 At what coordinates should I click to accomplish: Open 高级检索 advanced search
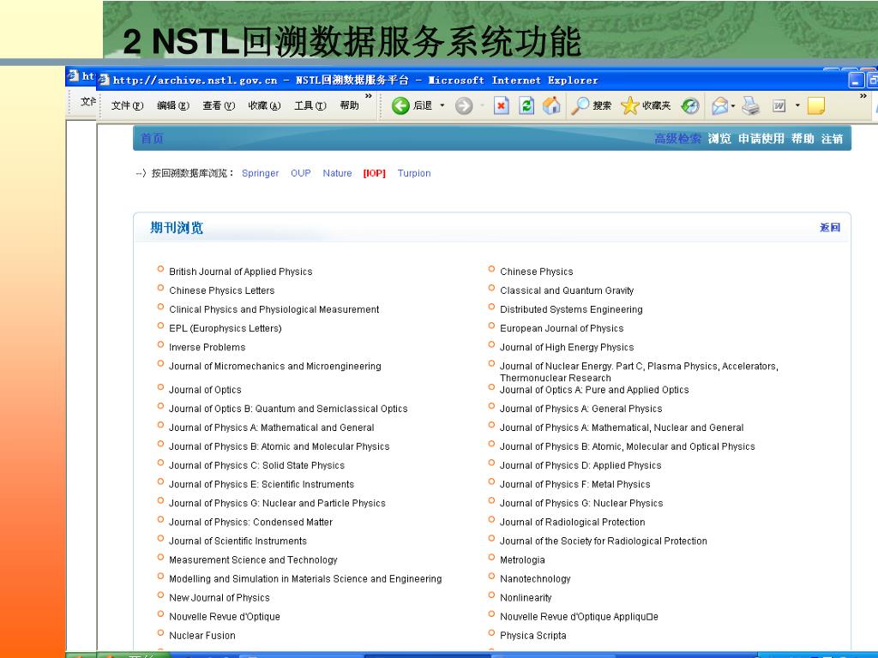pos(677,138)
